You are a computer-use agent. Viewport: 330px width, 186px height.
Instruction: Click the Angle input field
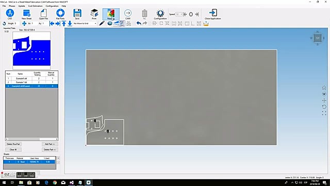(x=16, y=24)
